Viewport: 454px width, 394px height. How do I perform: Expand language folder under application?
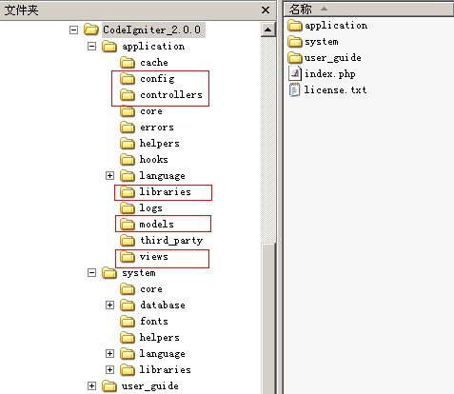[109, 175]
